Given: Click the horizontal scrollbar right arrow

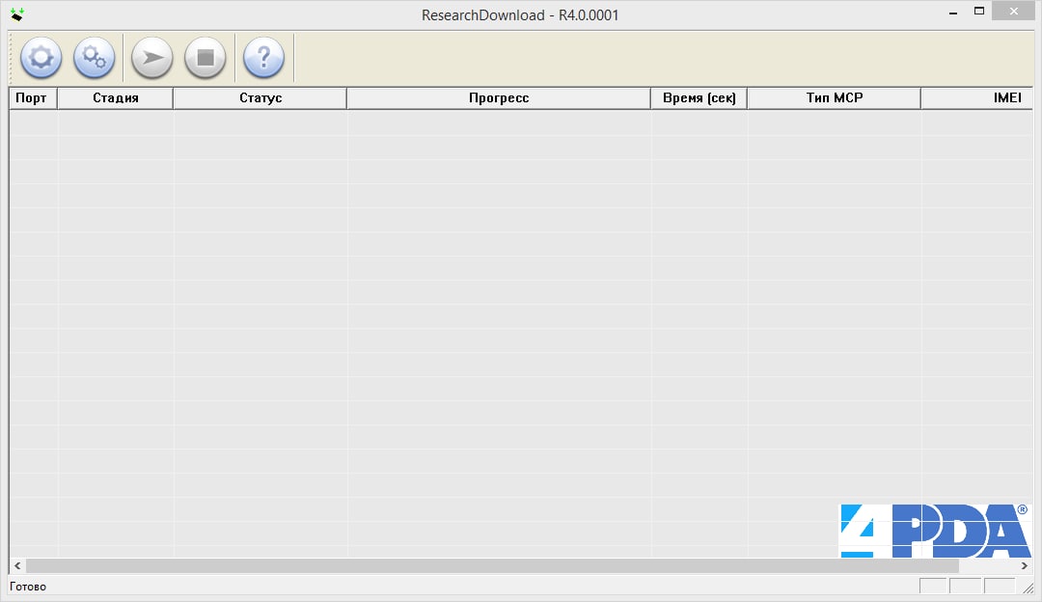Looking at the screenshot, I should (1025, 566).
